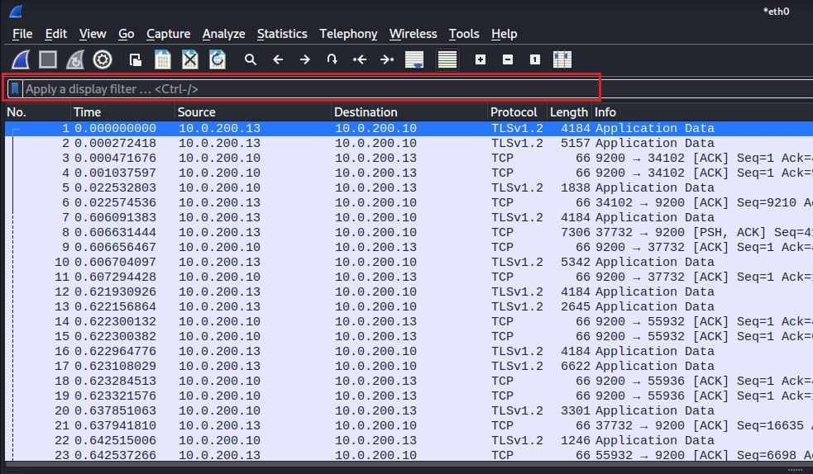Open the Go menu

(126, 34)
